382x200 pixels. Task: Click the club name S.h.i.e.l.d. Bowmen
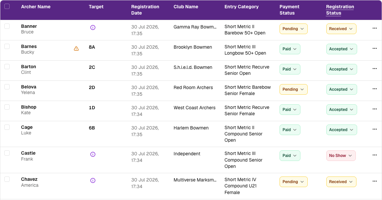(x=193, y=68)
